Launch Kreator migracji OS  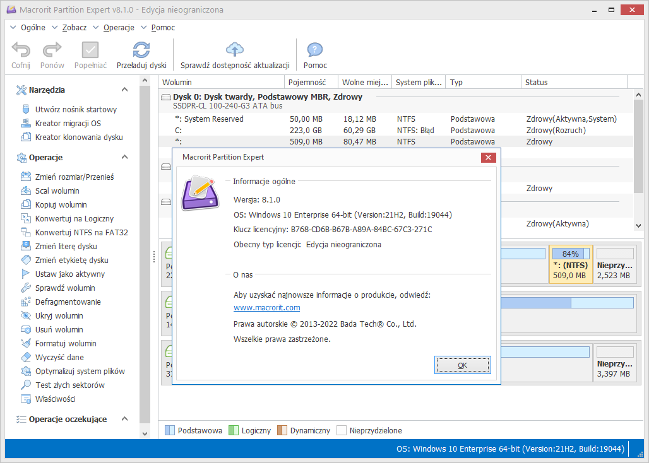click(68, 123)
